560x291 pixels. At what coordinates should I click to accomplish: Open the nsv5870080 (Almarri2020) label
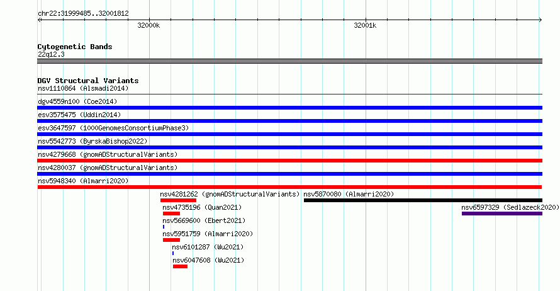point(349,194)
